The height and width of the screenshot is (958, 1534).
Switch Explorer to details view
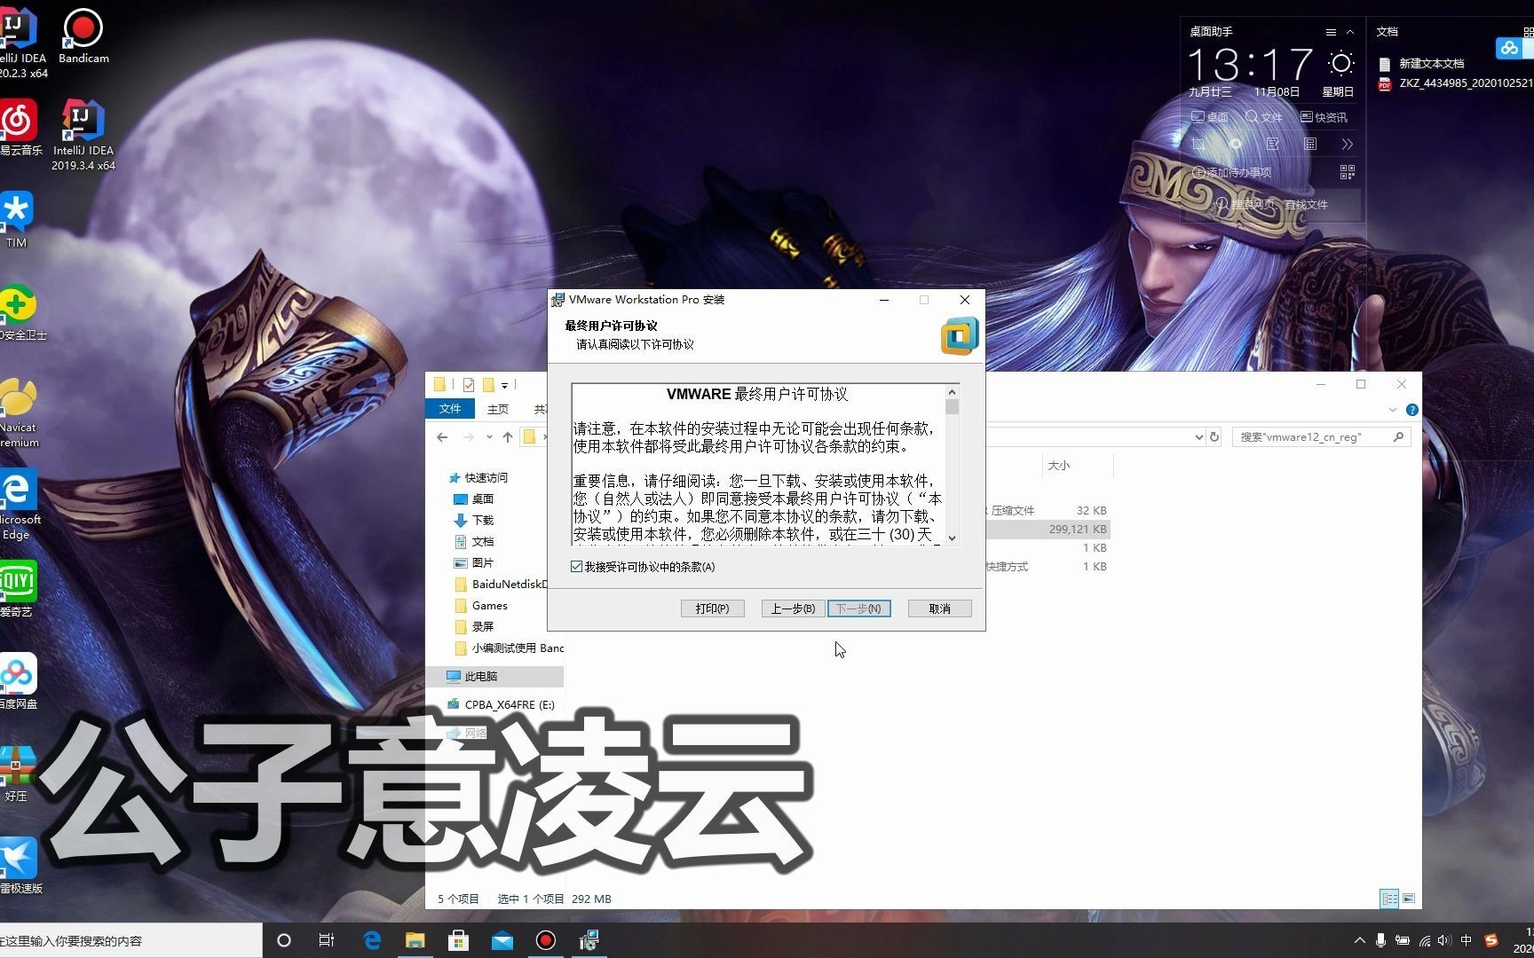pos(1389,899)
